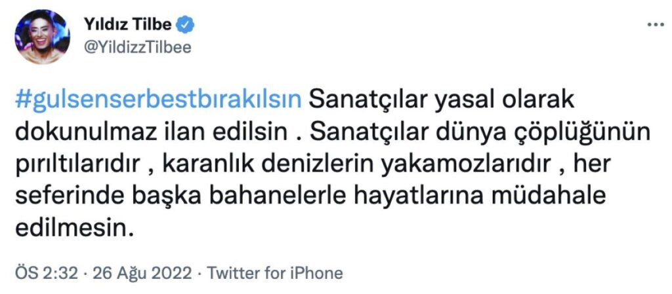The width and height of the screenshot is (672, 294).
Task: Click the blue verified badge
Action: [x=187, y=25]
